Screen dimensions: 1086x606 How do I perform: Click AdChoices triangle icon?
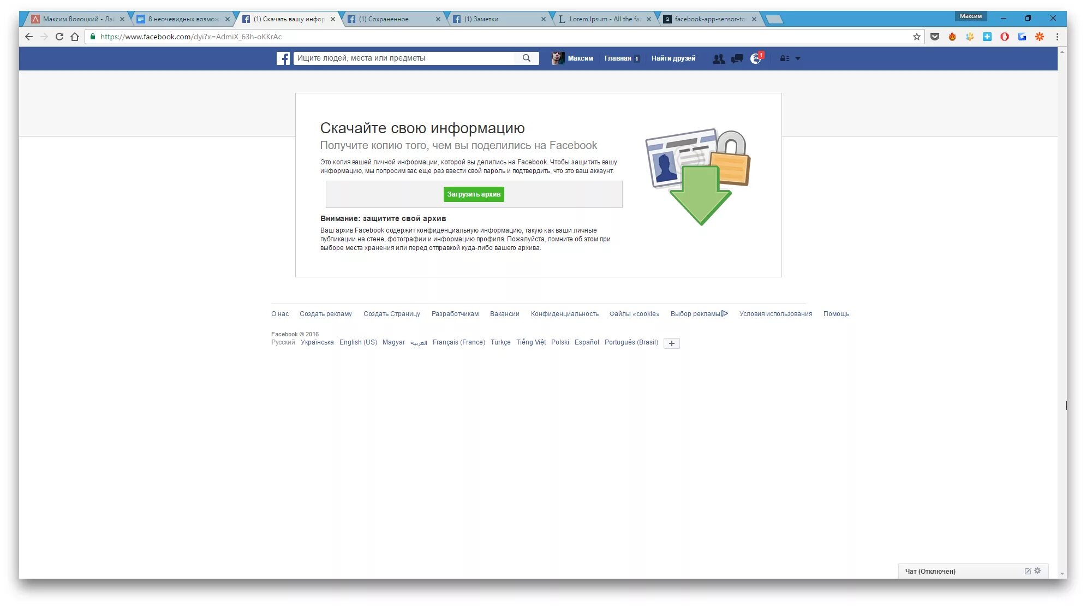coord(725,313)
